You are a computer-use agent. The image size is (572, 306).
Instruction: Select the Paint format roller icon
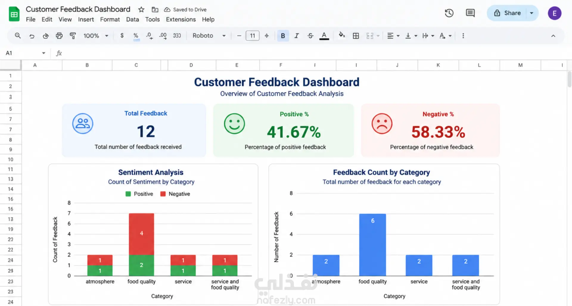(x=73, y=36)
